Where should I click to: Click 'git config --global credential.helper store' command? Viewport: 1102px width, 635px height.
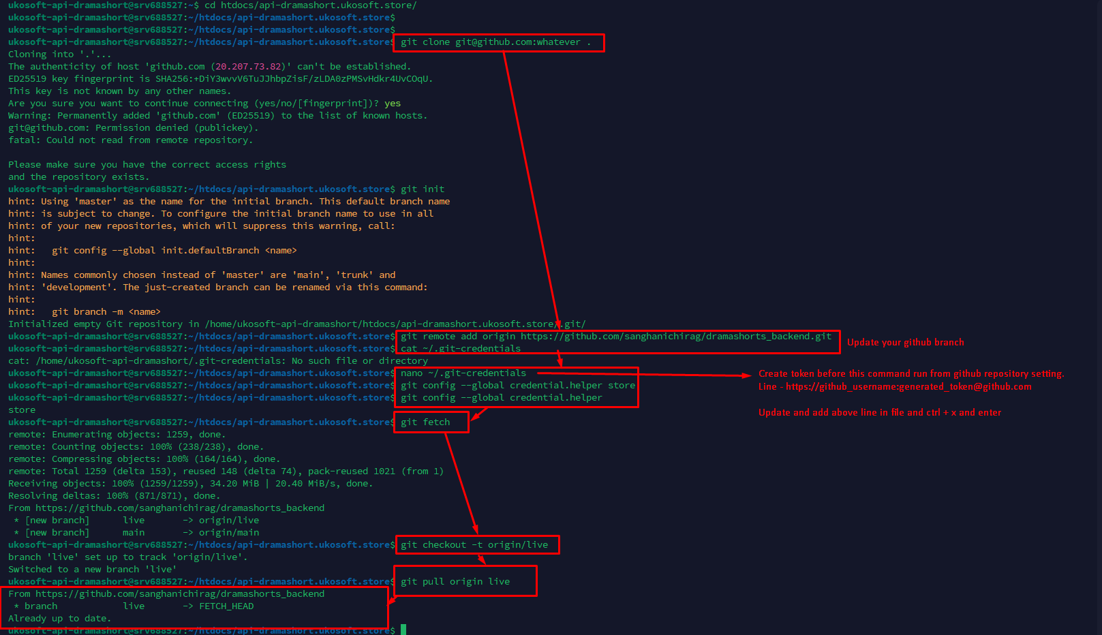(518, 386)
